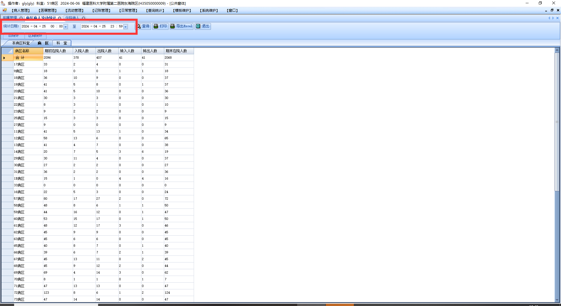561x306 pixels.
Task: Open the 日常管理 menu
Action: tap(128, 11)
